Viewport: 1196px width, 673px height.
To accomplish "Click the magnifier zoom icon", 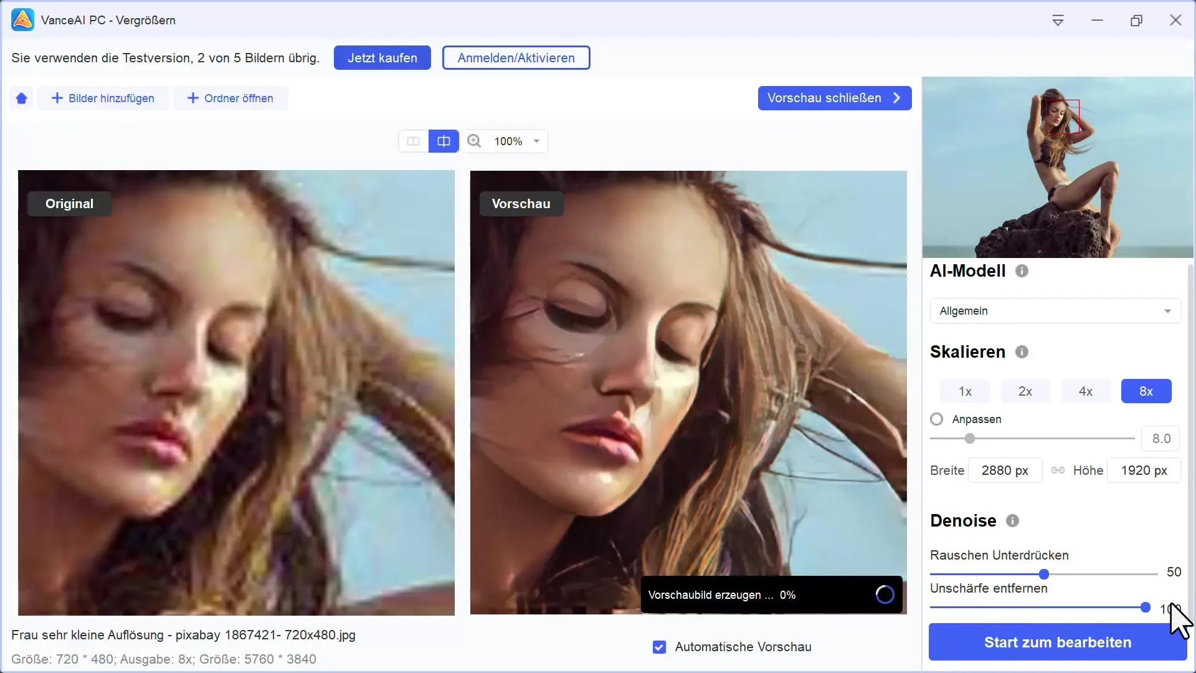I will tap(474, 141).
